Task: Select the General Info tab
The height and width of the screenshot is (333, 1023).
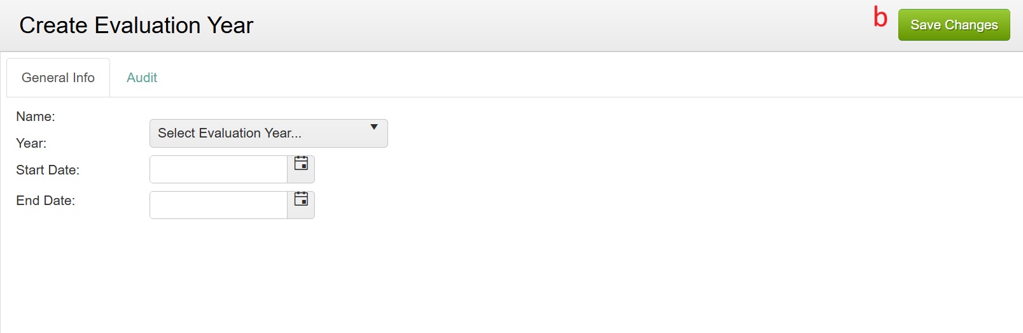Action: (x=58, y=78)
